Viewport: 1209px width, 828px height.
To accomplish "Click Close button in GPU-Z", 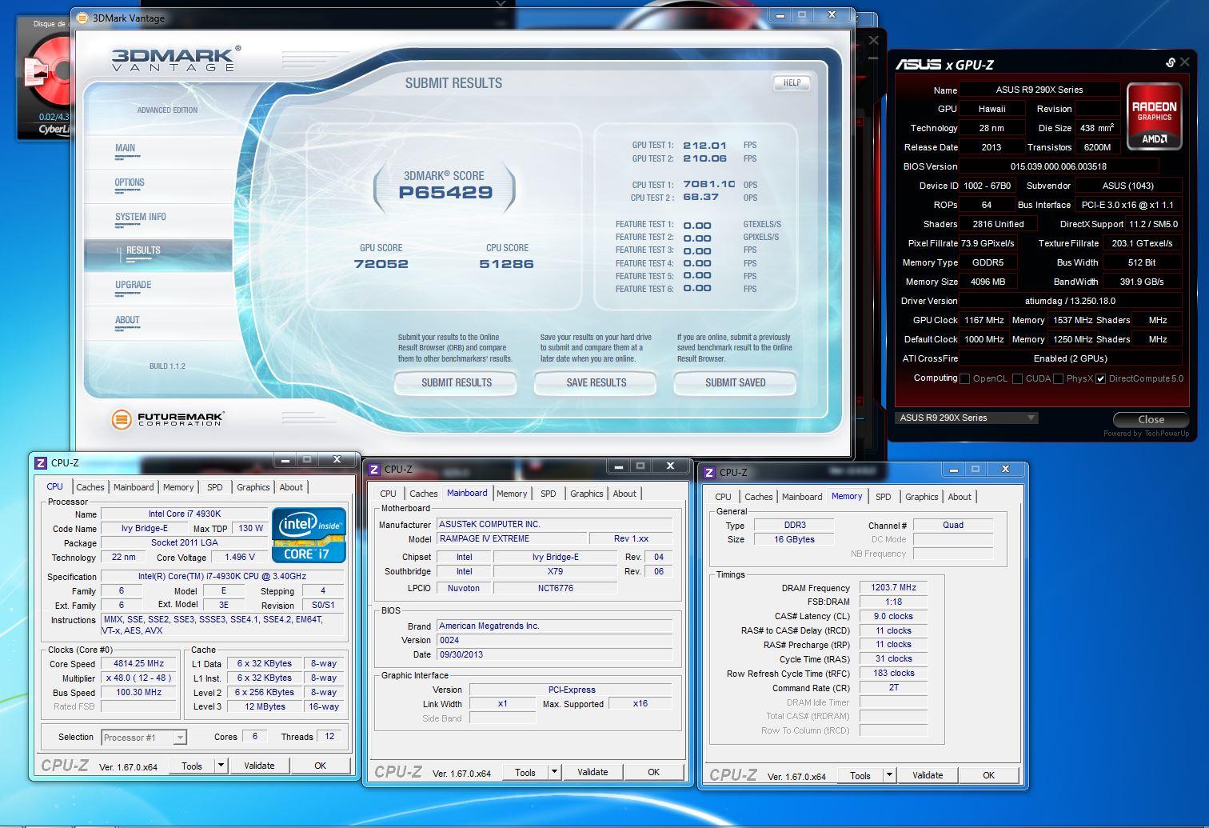I will [x=1151, y=419].
